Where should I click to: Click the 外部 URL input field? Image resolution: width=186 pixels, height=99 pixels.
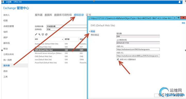(138, 56)
